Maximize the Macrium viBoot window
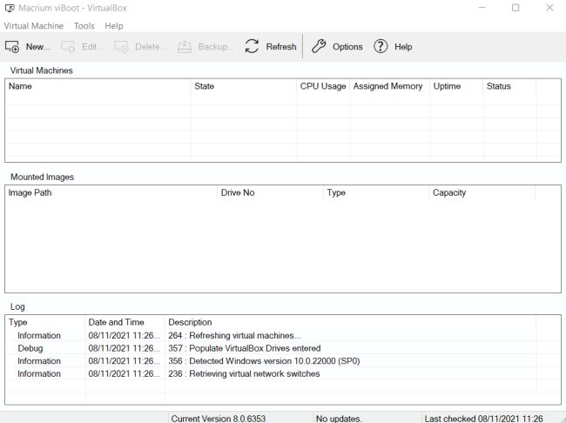This screenshot has height=423, width=566. pyautogui.click(x=515, y=8)
